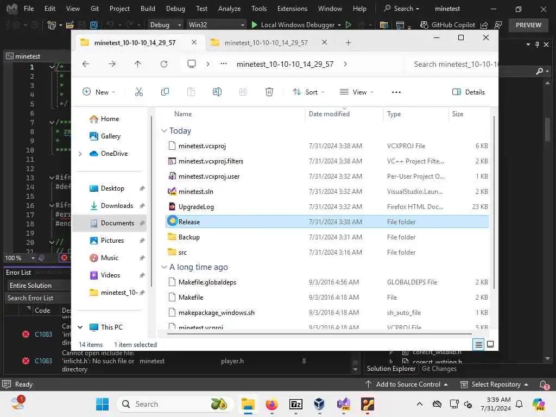This screenshot has width=556, height=417.
Task: Open the See more ellipsis in Explorer toolbar
Action: (396, 92)
